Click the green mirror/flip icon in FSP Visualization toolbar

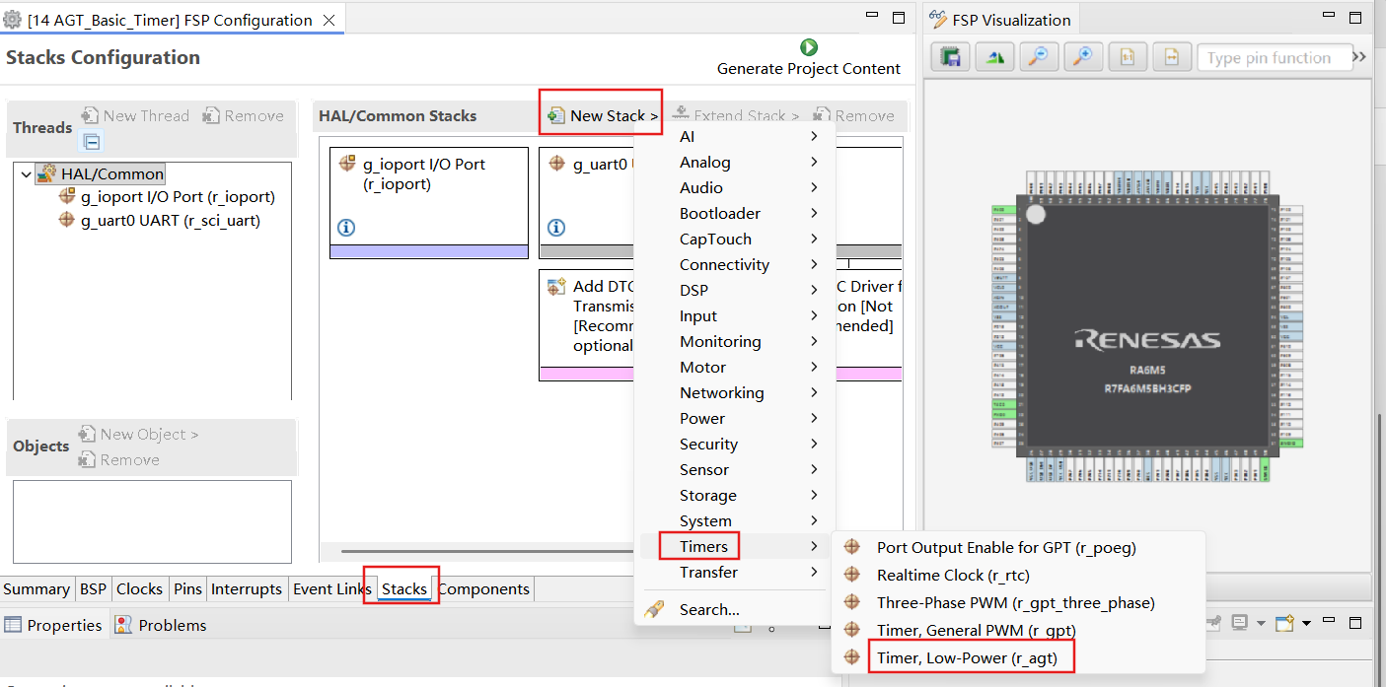[x=994, y=57]
